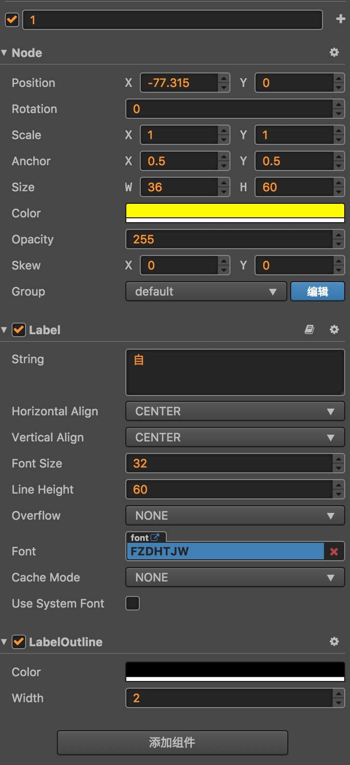Open the Label component gear menu

tap(334, 329)
